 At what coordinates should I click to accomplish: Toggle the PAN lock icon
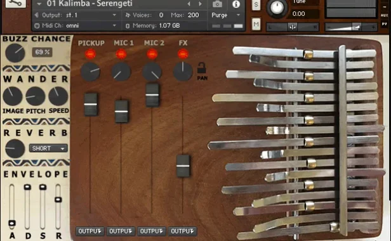201,68
